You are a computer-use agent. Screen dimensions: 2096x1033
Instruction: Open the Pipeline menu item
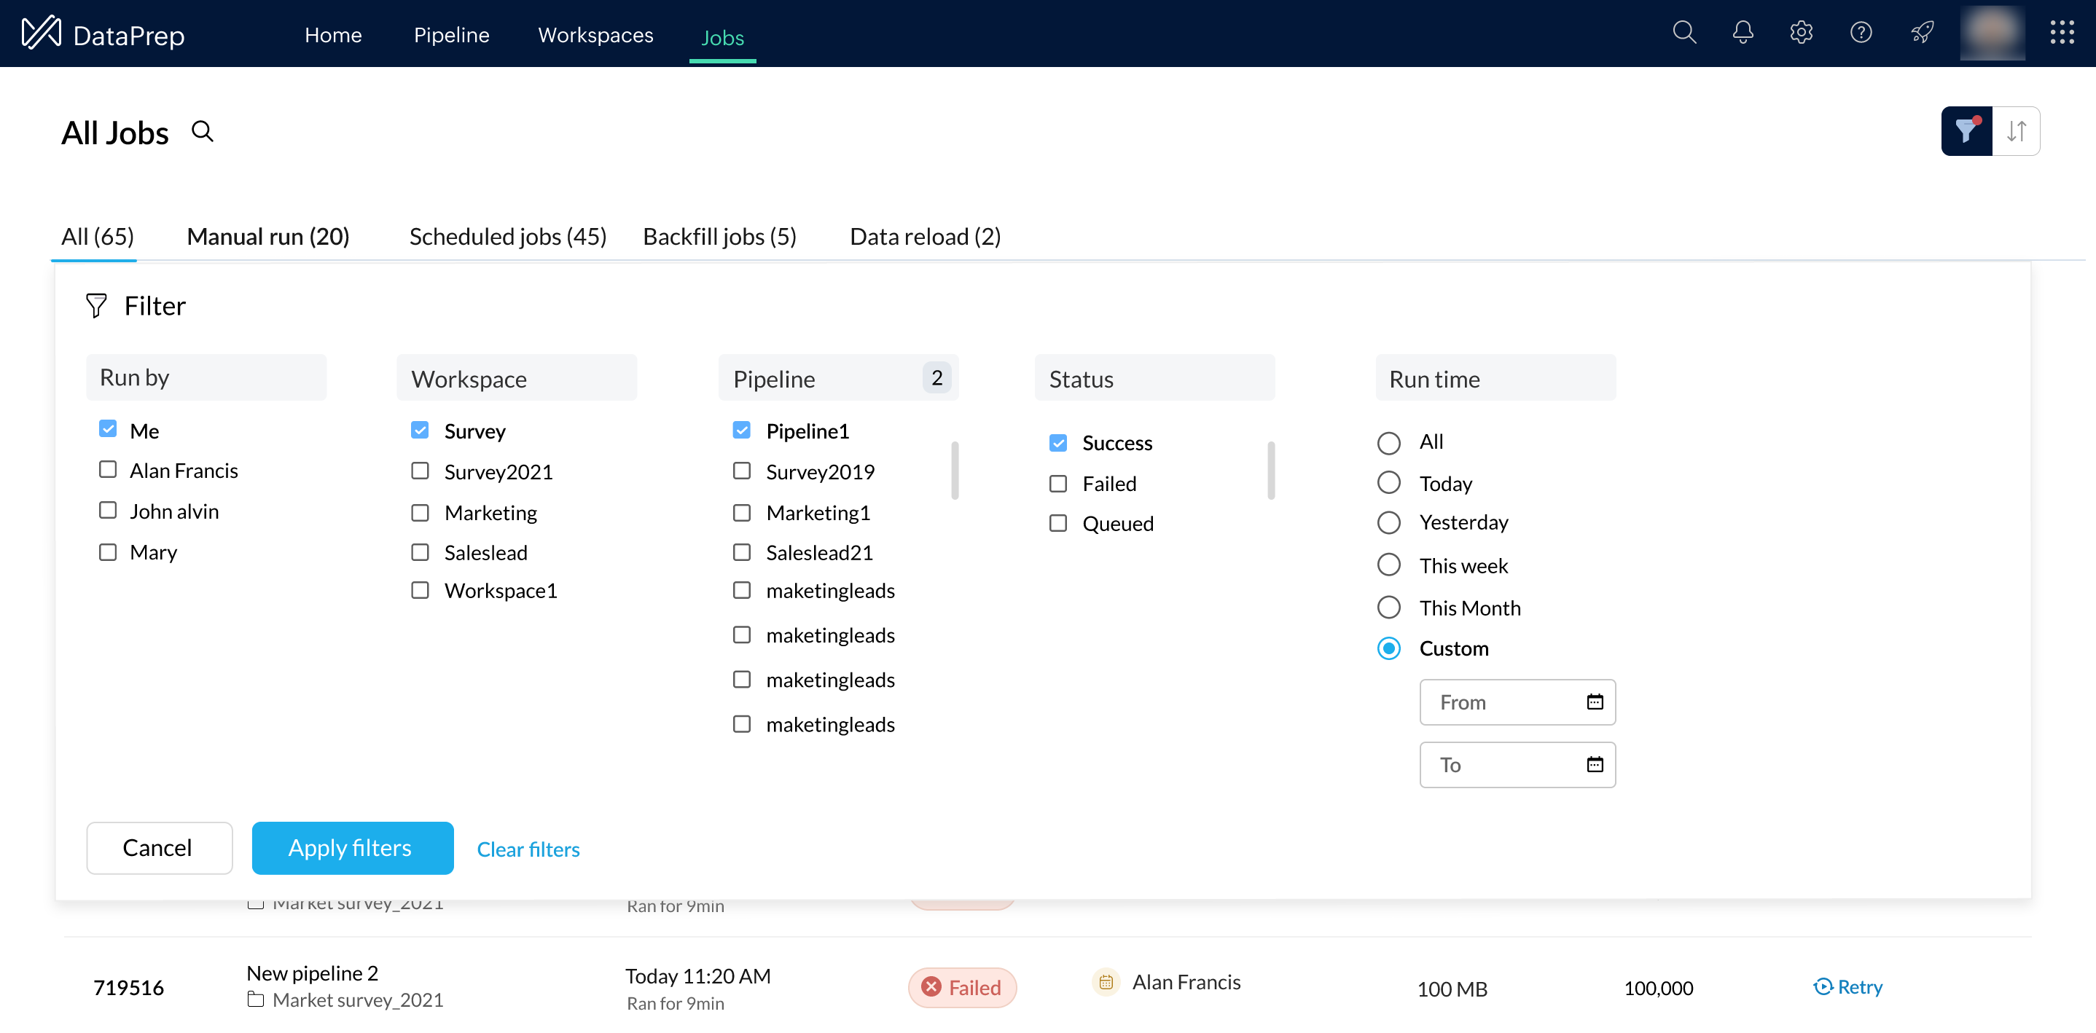[451, 35]
